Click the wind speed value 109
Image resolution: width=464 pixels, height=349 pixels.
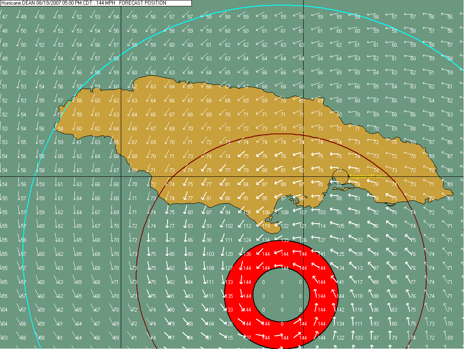[x=210, y=309]
